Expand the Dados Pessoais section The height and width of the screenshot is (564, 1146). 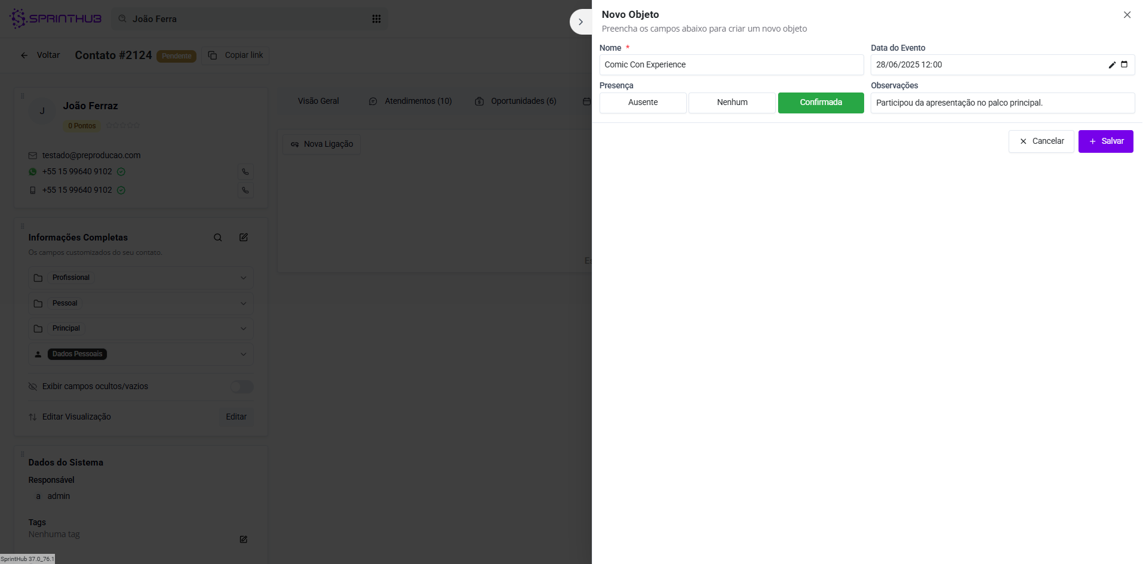(x=141, y=355)
